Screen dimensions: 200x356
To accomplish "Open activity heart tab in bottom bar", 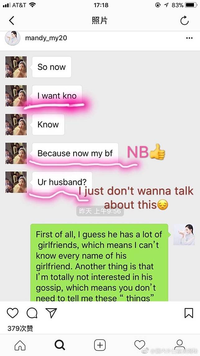I will point(140,345).
